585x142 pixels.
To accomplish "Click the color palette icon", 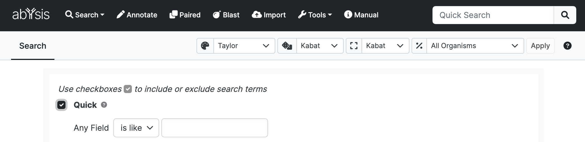I will [x=205, y=46].
